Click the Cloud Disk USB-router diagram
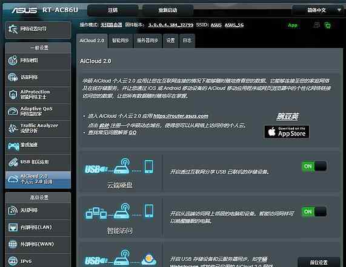The height and width of the screenshot is (267, 346). click(x=119, y=166)
